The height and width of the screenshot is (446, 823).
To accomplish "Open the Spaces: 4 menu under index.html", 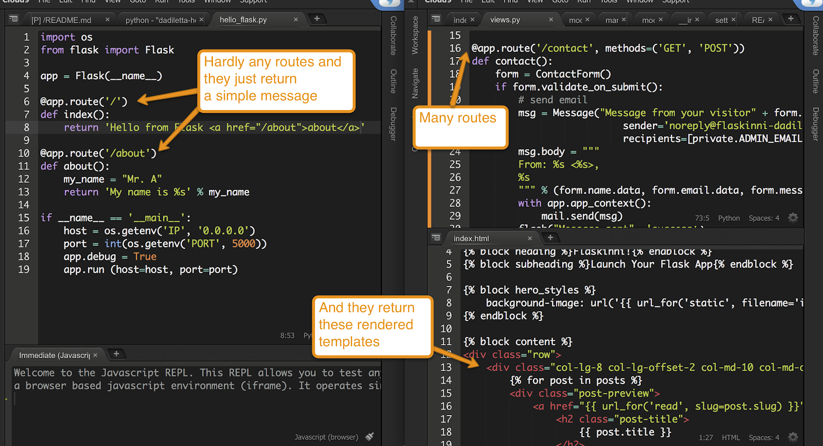I will 764,438.
